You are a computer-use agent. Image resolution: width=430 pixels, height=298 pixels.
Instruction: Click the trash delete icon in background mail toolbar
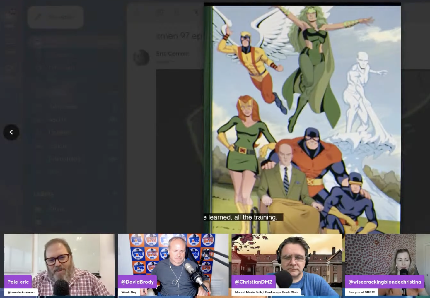pyautogui.click(x=196, y=13)
